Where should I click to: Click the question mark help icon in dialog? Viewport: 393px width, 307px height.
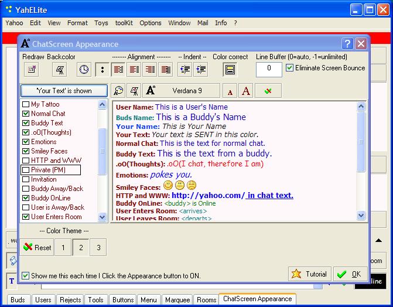coord(347,44)
